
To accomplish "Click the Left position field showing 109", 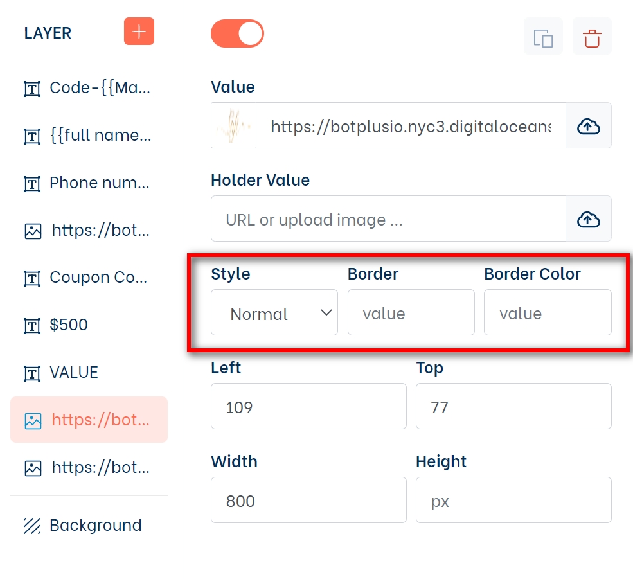I will (x=308, y=407).
